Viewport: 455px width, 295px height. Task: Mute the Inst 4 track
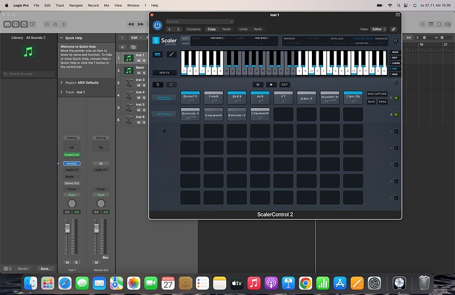[138, 97]
